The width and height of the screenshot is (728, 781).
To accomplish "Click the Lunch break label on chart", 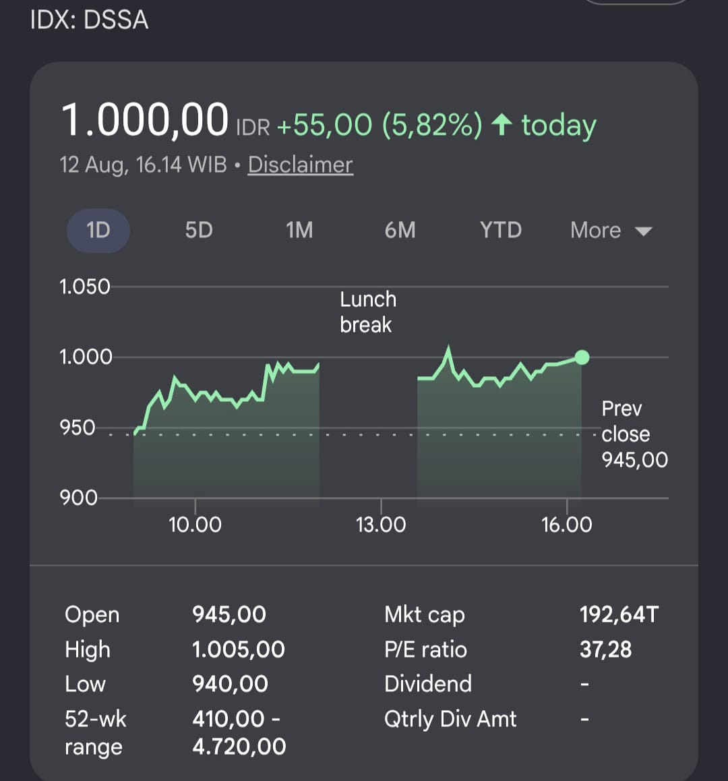I will pos(368,312).
